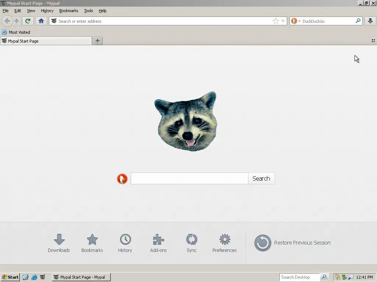The height and width of the screenshot is (282, 377).
Task: Open Downloads from the start page
Action: click(59, 243)
